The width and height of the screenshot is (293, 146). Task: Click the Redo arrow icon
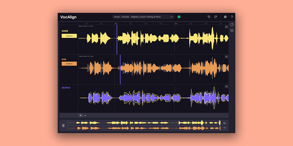pos(216,17)
